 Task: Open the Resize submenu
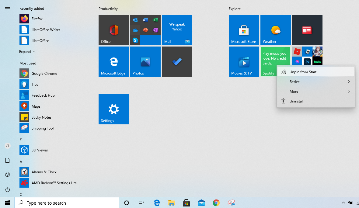click(x=316, y=82)
